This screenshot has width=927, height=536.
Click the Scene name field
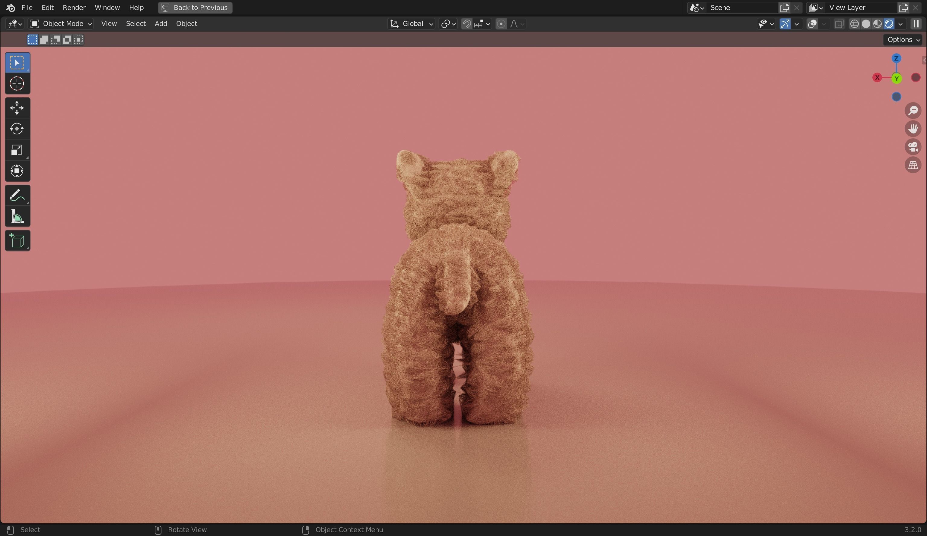tap(742, 7)
